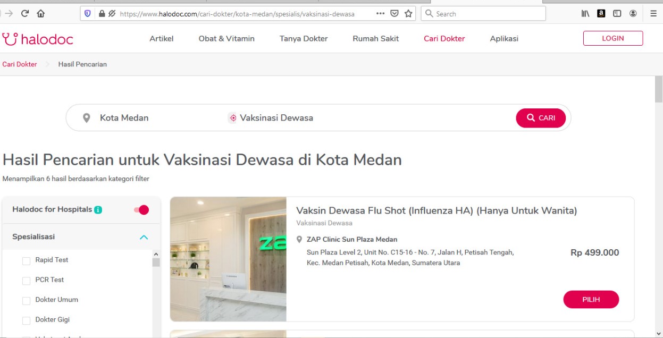
Task: Toggle the Halodoc for Hospitals switch
Action: tap(141, 210)
